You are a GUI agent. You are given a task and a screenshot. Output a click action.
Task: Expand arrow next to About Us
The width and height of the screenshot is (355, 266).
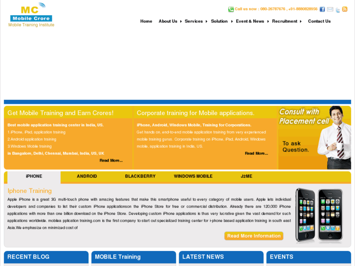[x=181, y=21]
